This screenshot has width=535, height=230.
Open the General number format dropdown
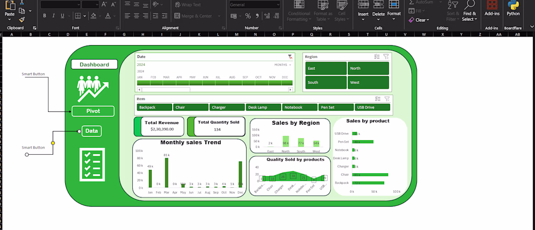[254, 5]
